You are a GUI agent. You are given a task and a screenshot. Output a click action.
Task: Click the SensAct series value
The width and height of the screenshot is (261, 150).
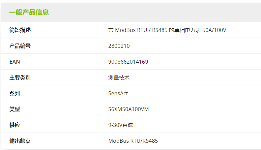click(x=118, y=93)
